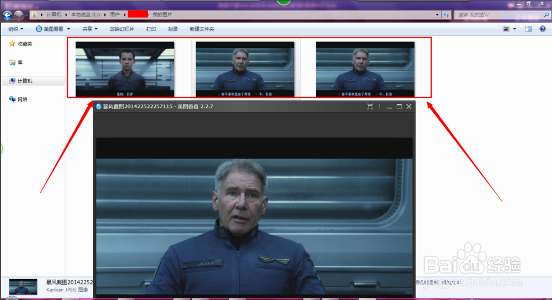Screen dimensions: 552x300
Task: Toggle the preview pane icon
Action: point(528,29)
